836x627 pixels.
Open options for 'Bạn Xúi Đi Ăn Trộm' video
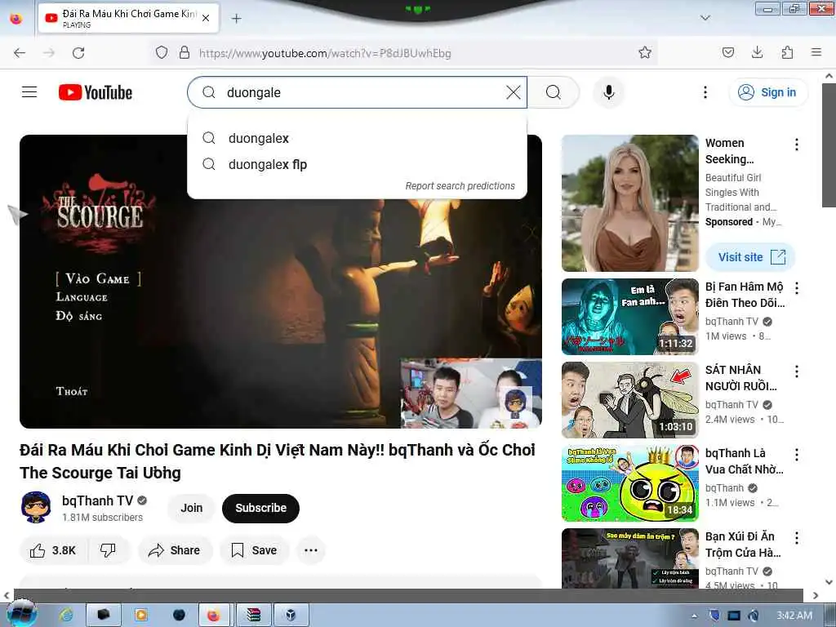[x=796, y=538]
